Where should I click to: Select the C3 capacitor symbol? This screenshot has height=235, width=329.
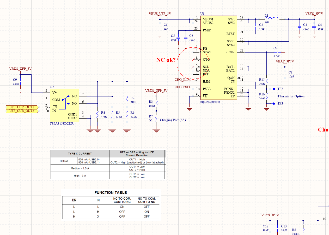[x=299, y=26]
